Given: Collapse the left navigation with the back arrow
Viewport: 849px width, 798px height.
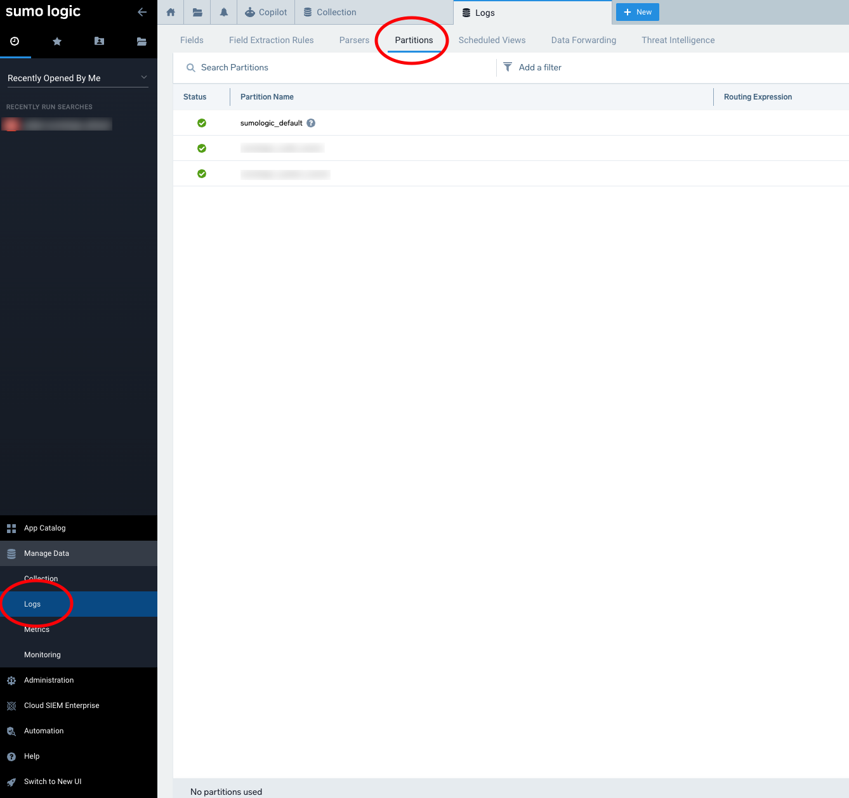Looking at the screenshot, I should click(142, 12).
